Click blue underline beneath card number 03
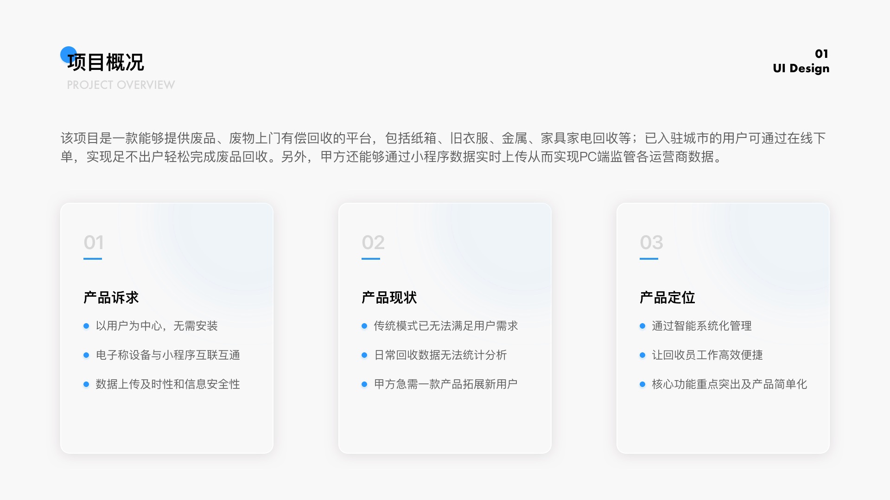The height and width of the screenshot is (500, 890). (649, 259)
